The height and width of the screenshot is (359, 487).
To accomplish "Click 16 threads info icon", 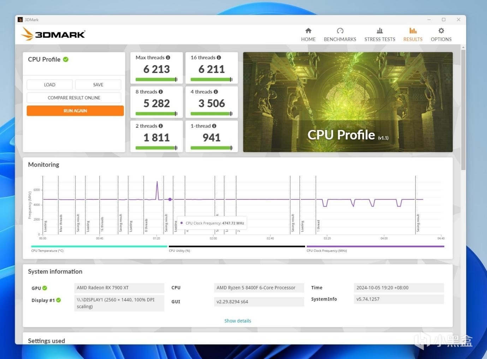I will tap(219, 58).
